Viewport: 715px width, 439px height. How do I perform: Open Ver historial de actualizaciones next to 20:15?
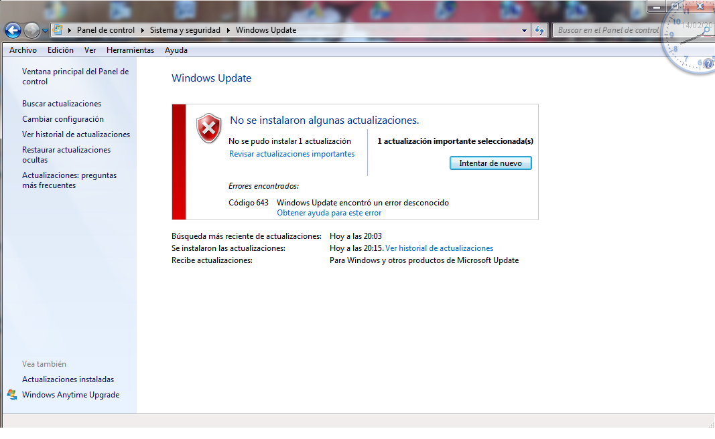point(439,248)
